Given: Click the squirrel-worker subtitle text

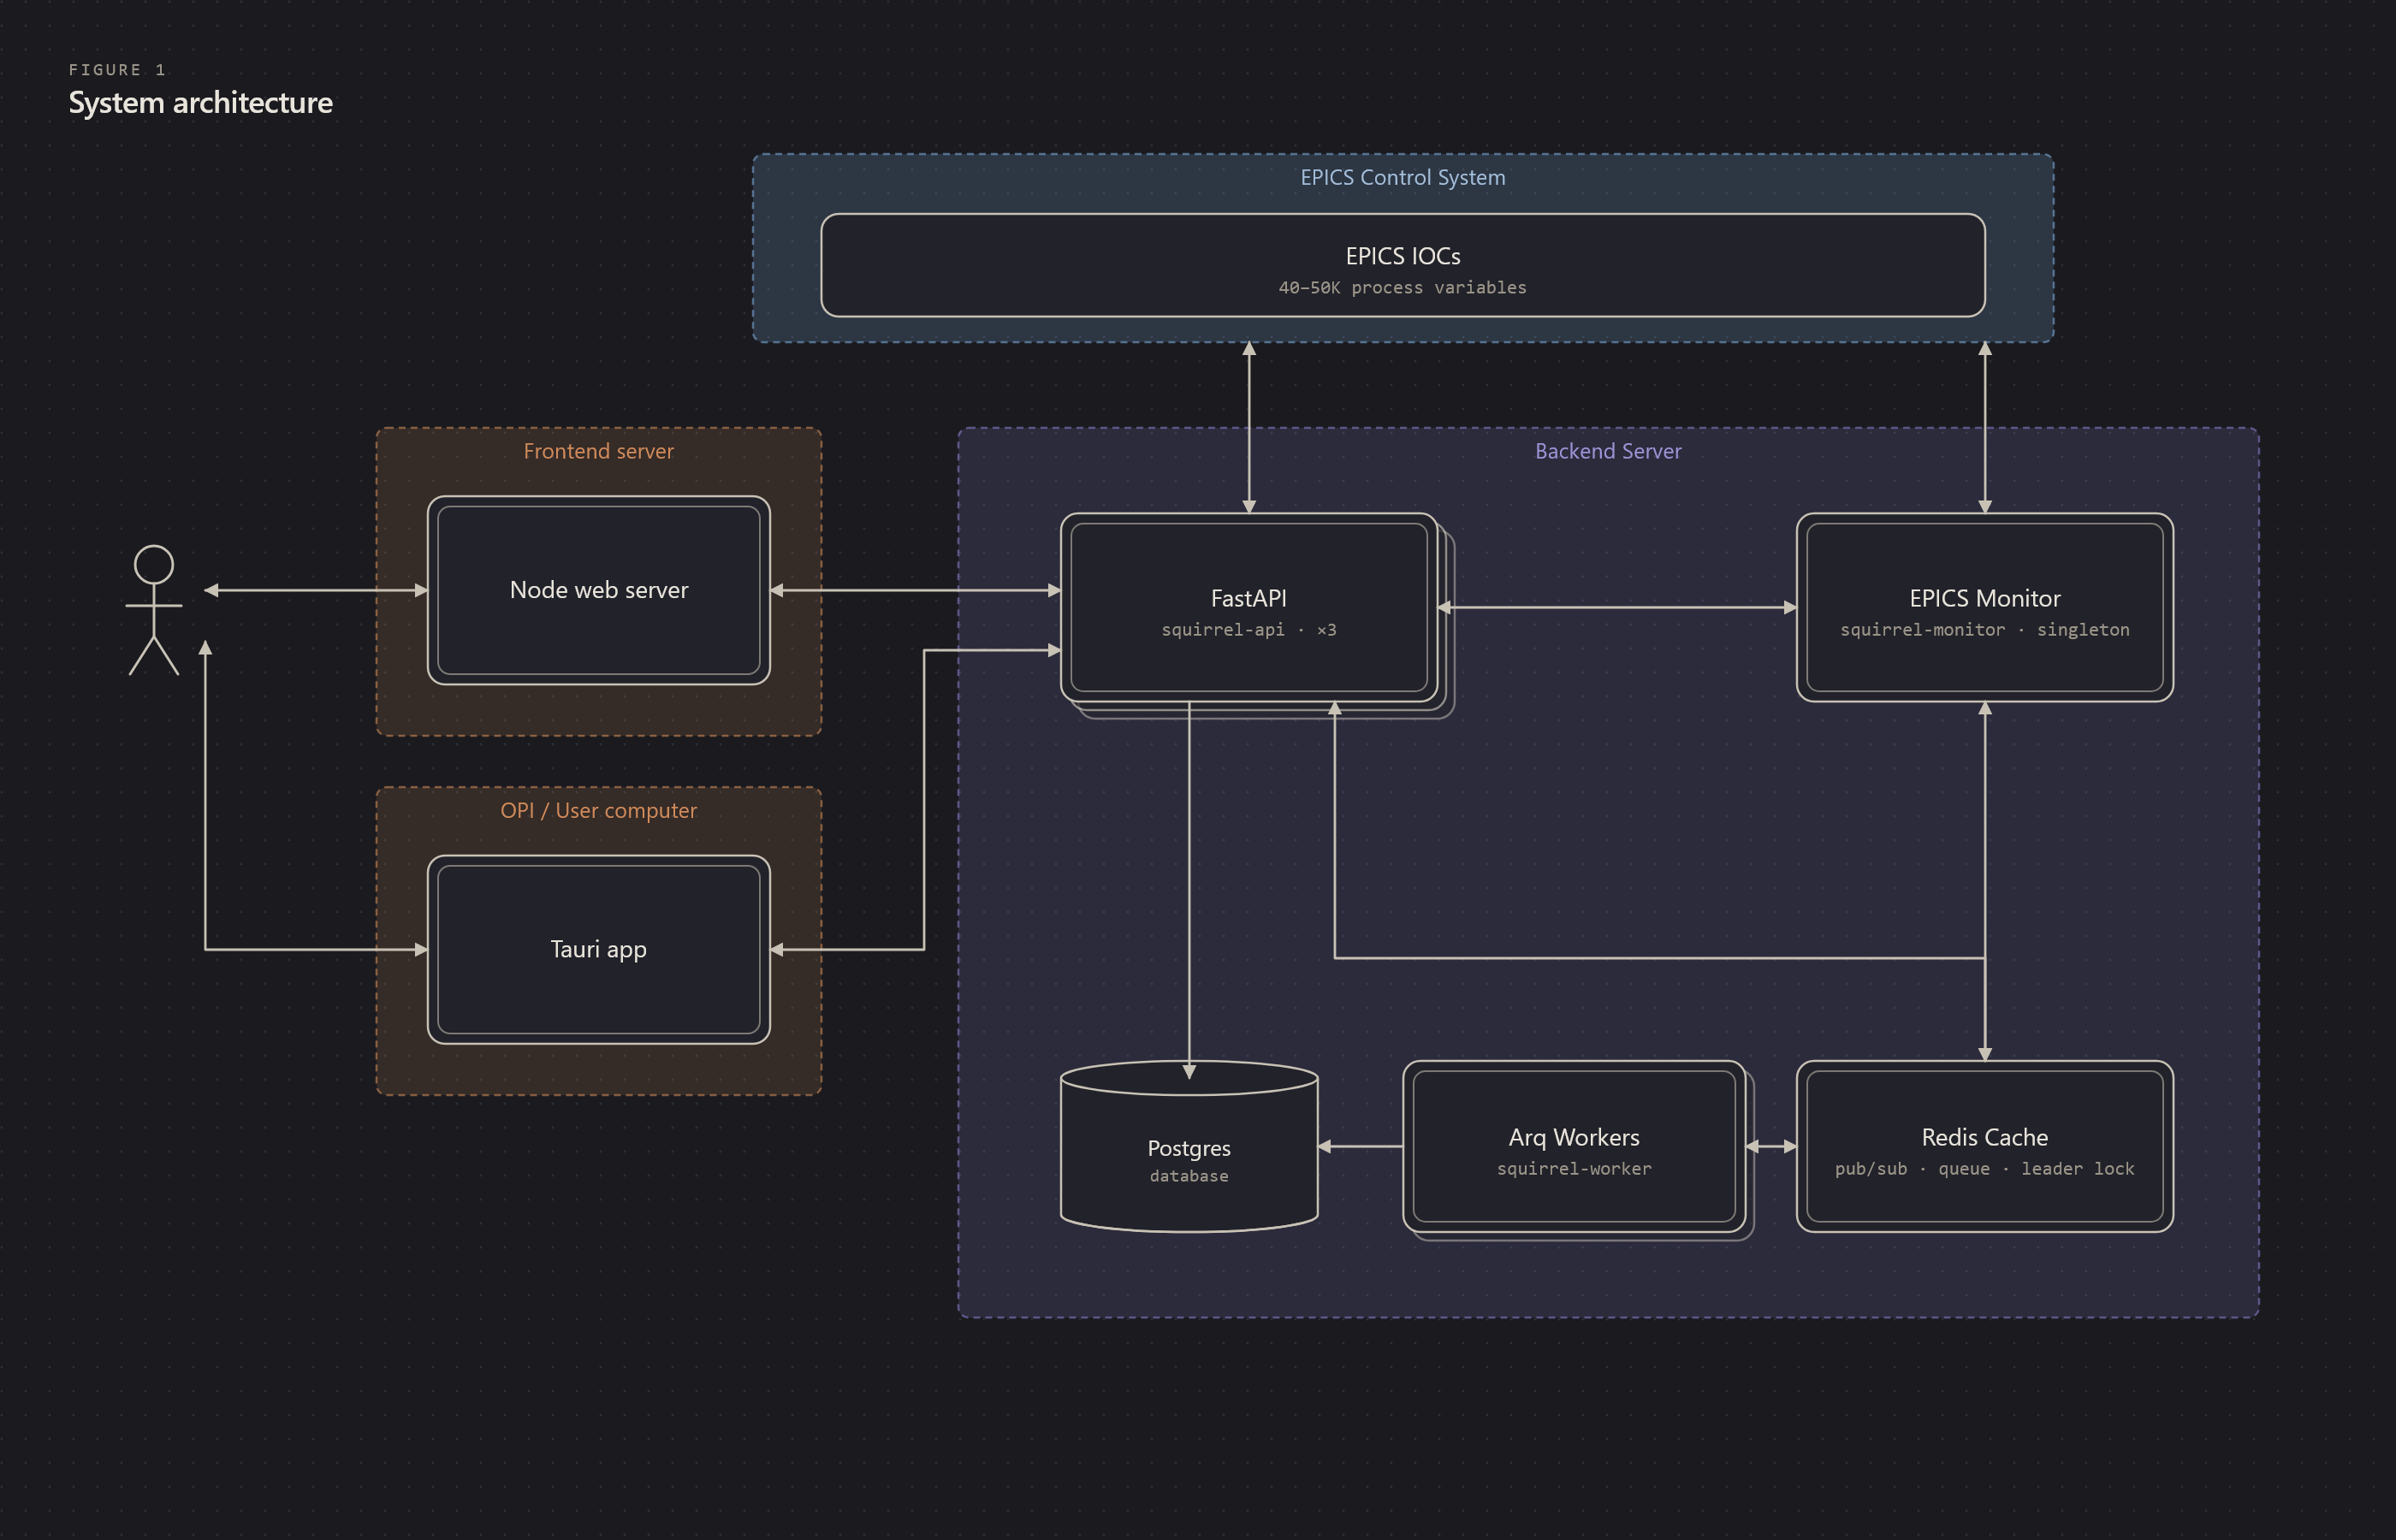Looking at the screenshot, I should click(1574, 1169).
